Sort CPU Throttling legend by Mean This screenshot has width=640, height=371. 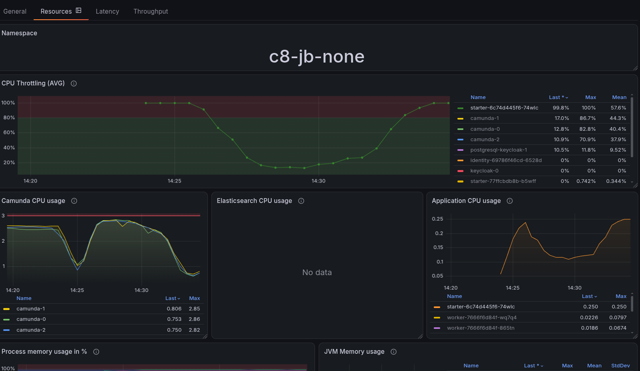pyautogui.click(x=619, y=97)
